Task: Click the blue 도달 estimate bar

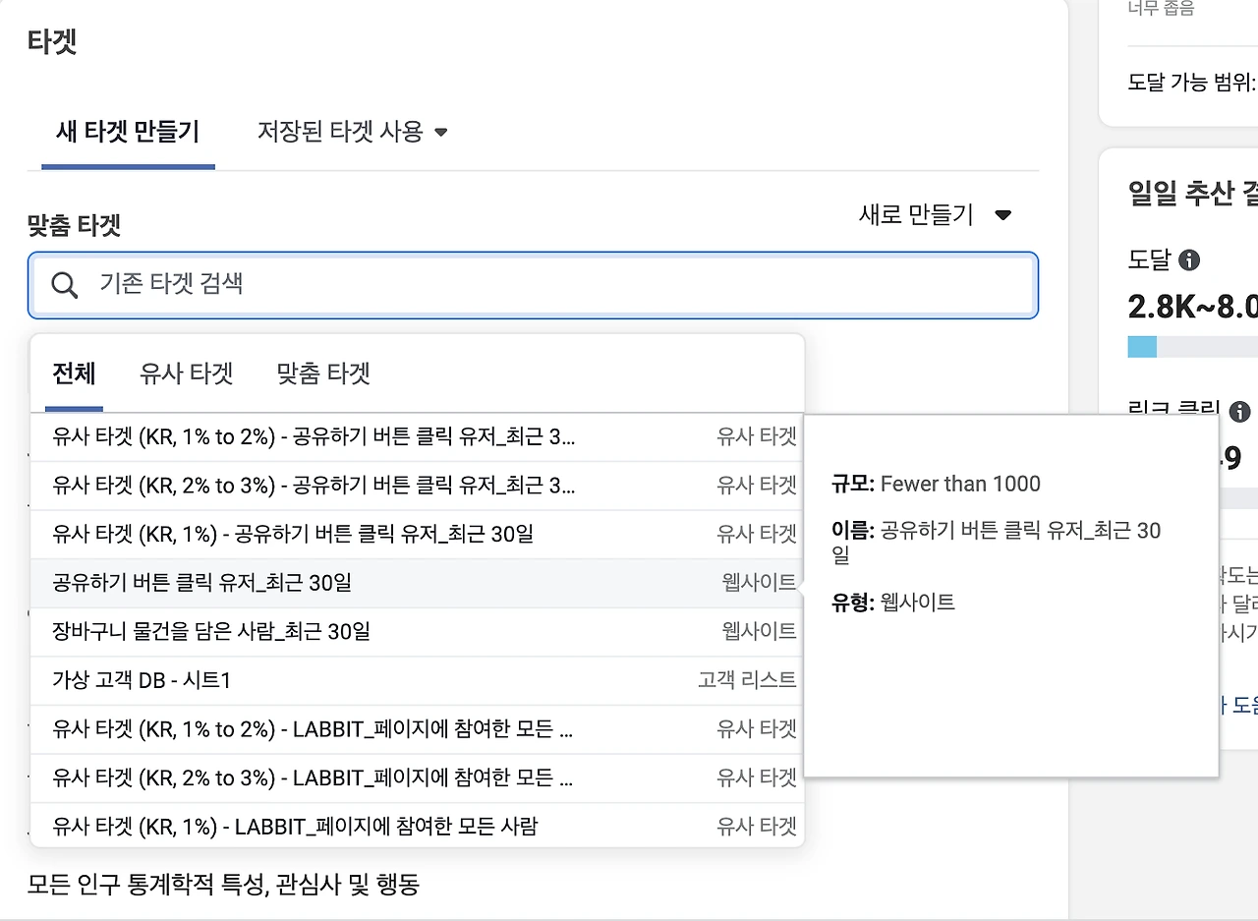Action: coord(1142,347)
